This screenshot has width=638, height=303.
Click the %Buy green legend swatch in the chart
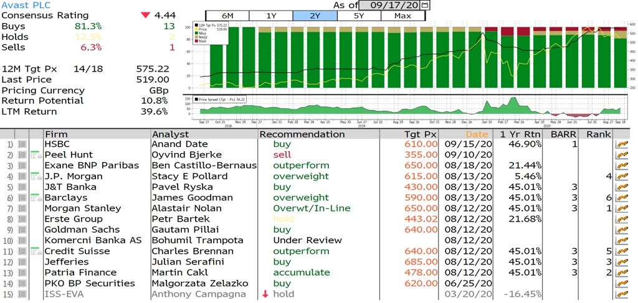coord(196,34)
